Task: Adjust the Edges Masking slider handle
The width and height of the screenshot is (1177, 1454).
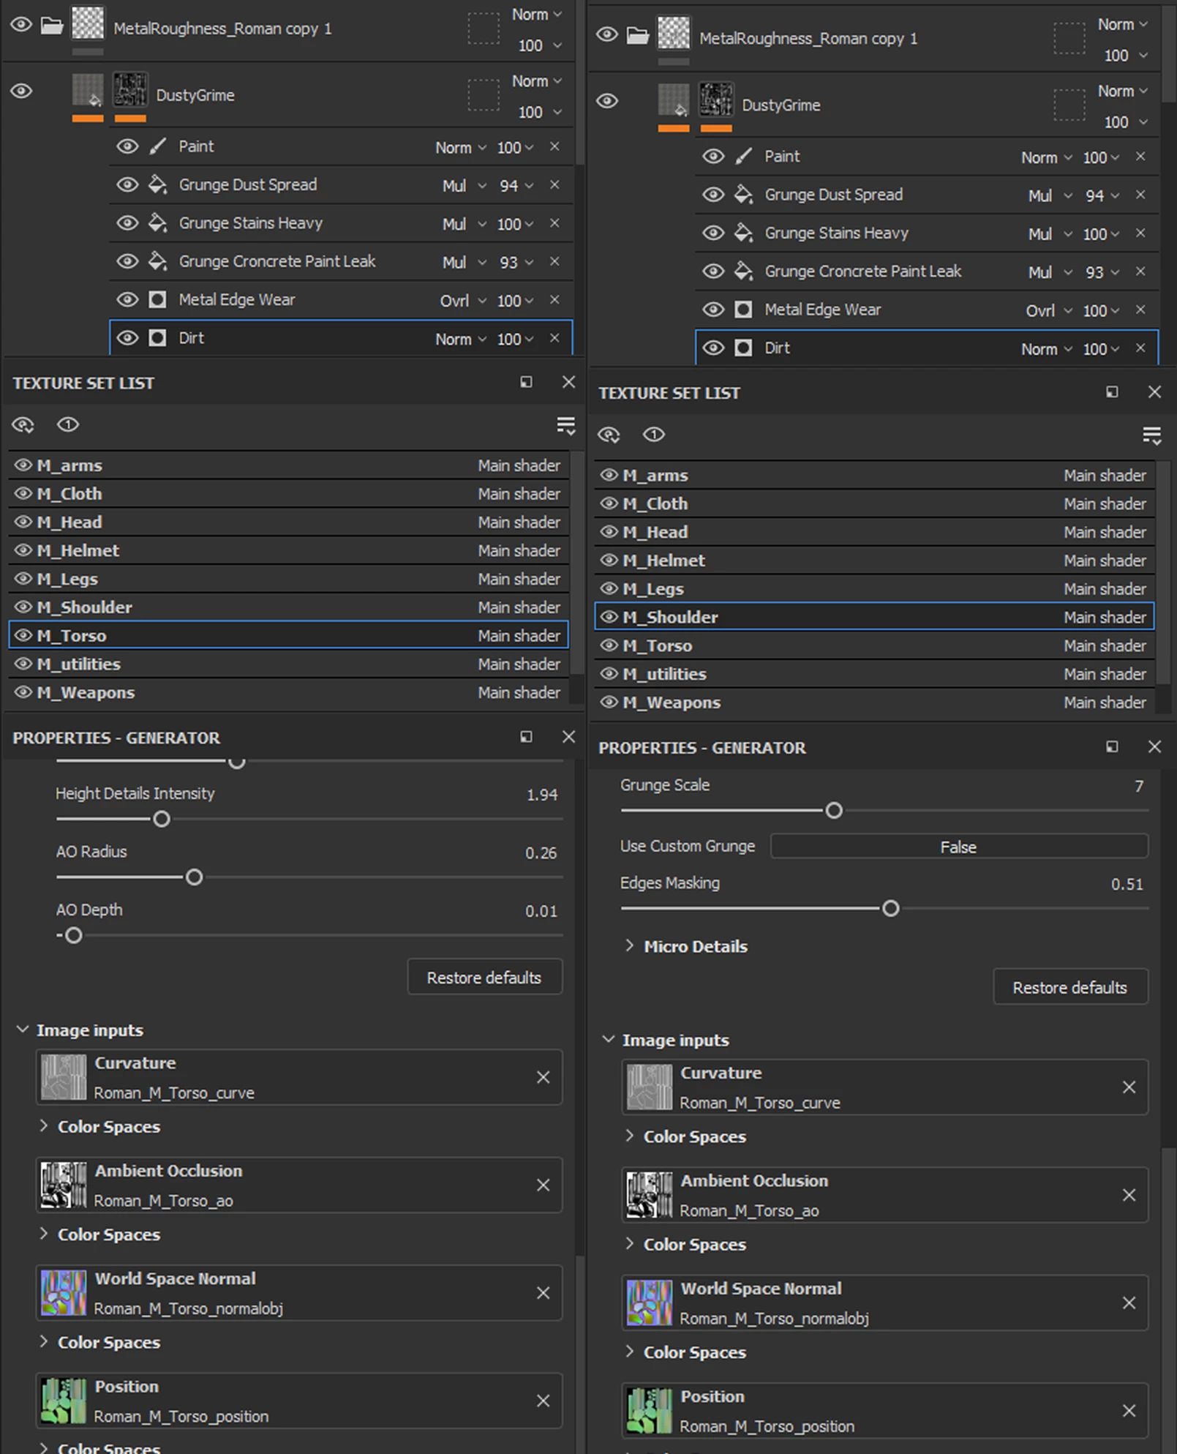Action: (x=890, y=908)
